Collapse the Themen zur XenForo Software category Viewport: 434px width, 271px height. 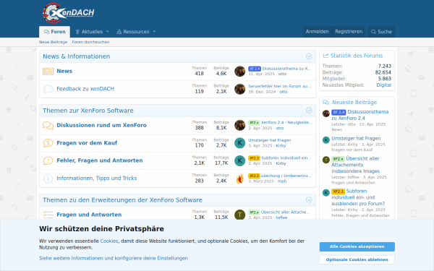(309, 111)
